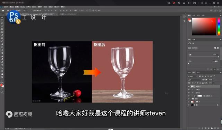Open Photoshop search magnifier at top right
Image resolution: width=222 pixels, height=130 pixels.
point(211,10)
